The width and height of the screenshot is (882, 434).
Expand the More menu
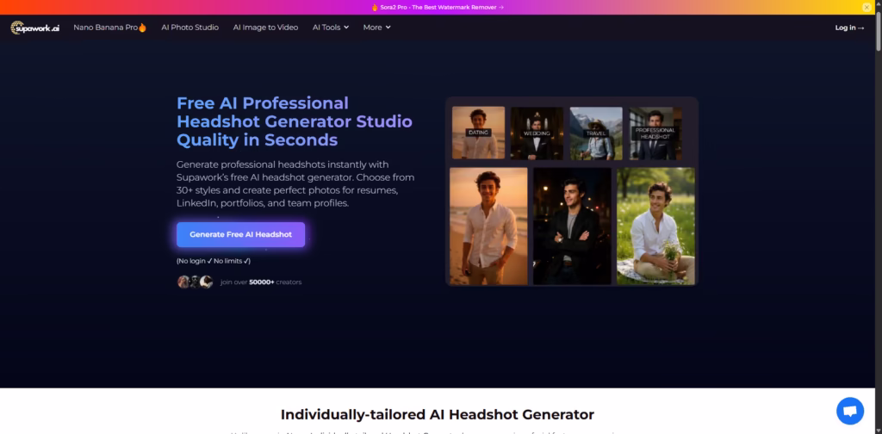click(376, 28)
